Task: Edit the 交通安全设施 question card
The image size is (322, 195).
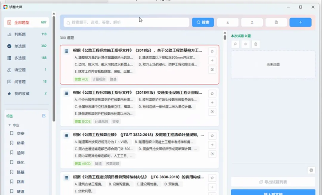Action: [212, 112]
